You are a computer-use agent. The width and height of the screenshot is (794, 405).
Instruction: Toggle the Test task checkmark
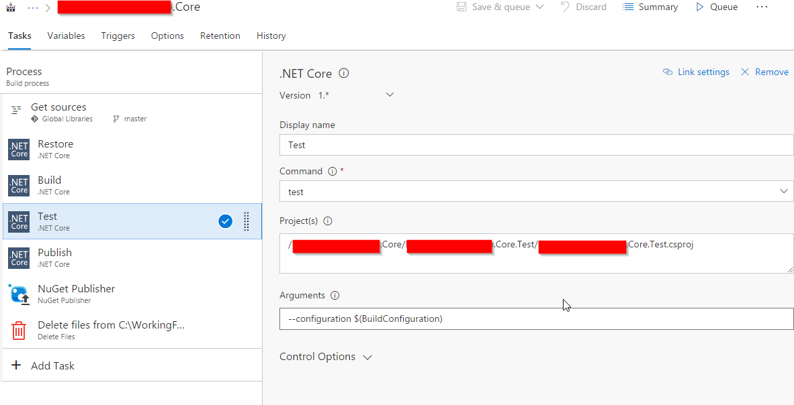click(226, 221)
